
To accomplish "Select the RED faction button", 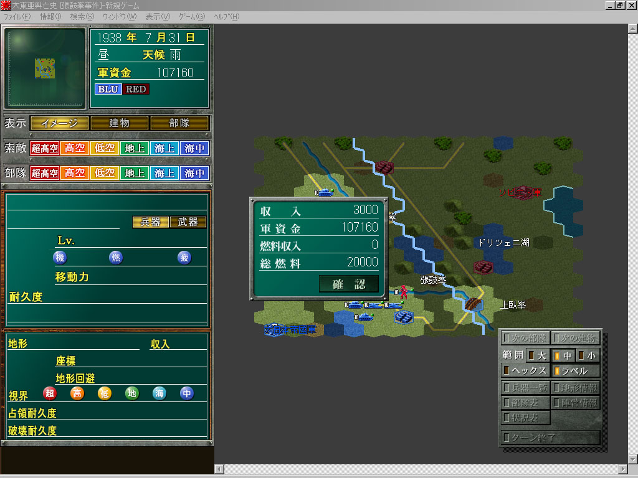I will [x=135, y=89].
